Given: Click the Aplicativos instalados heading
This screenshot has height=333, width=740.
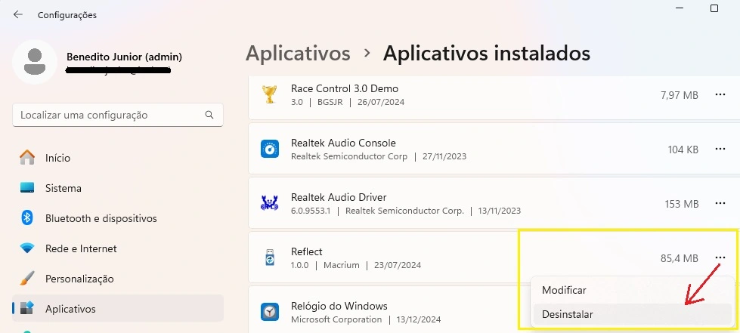Looking at the screenshot, I should pyautogui.click(x=487, y=54).
